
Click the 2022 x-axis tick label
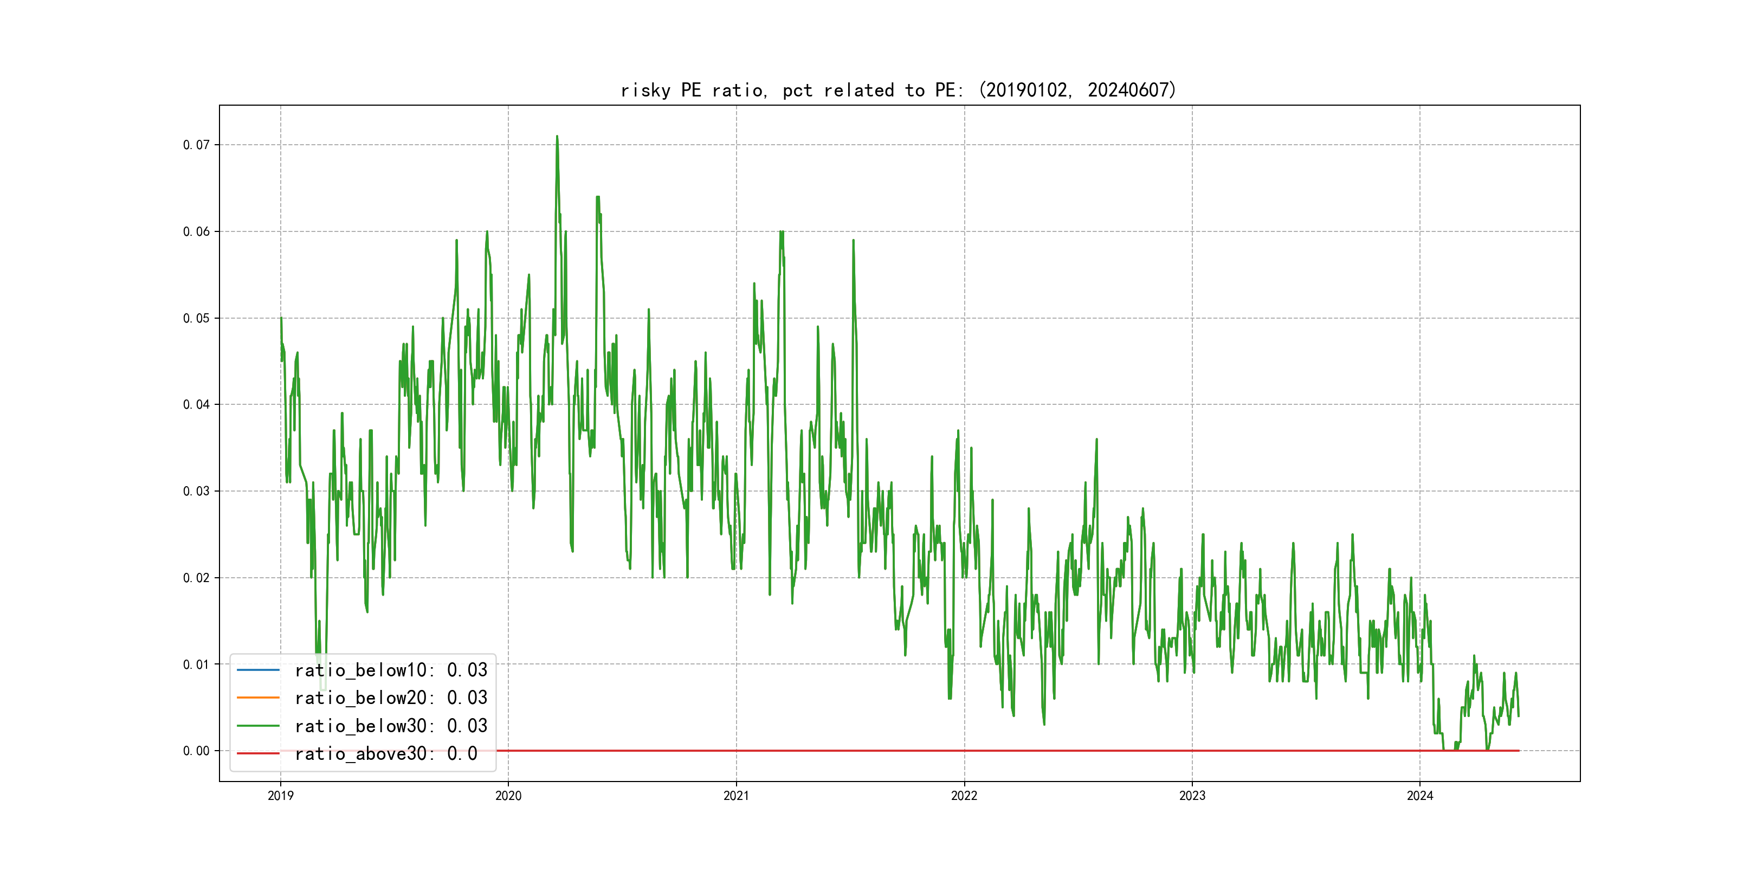coord(964,796)
